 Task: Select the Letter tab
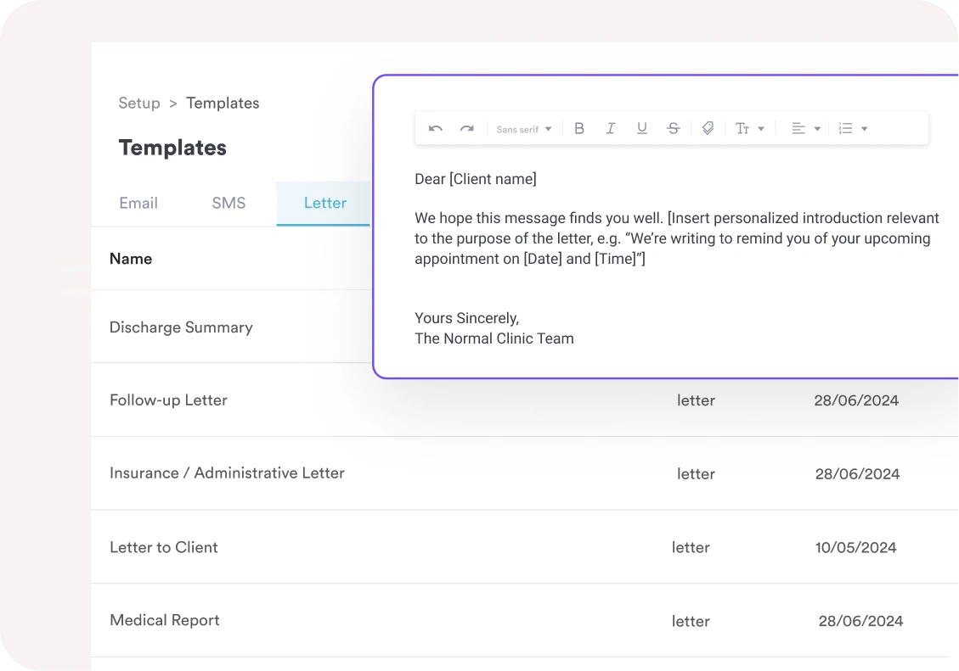(324, 204)
